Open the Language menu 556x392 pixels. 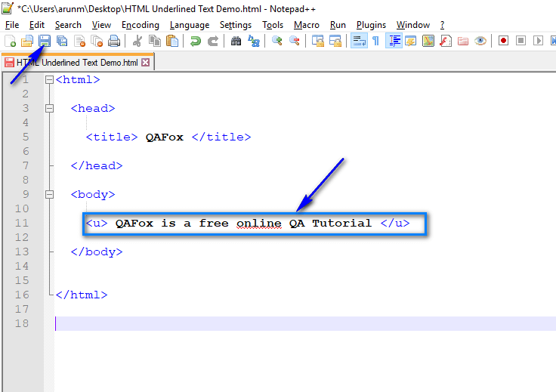[190, 25]
